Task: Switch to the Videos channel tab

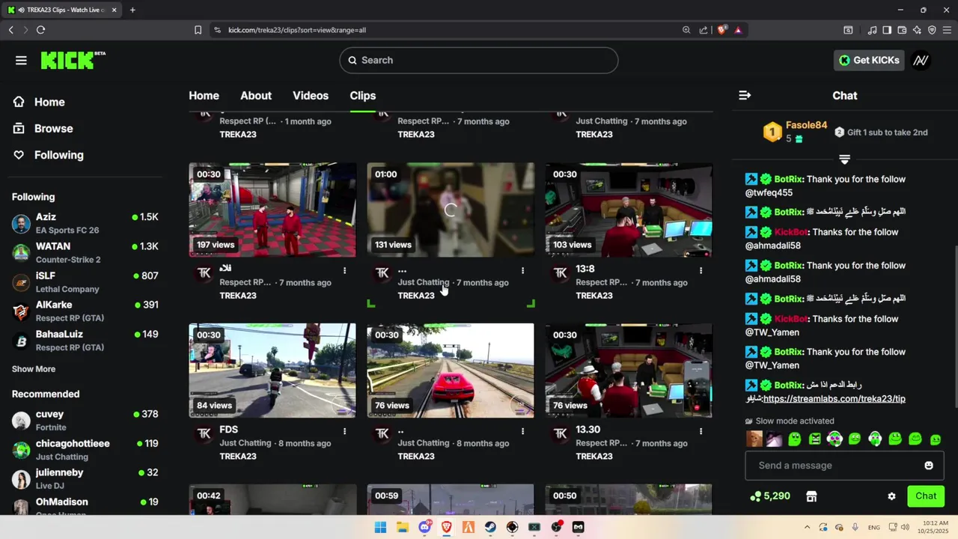Action: [x=311, y=96]
